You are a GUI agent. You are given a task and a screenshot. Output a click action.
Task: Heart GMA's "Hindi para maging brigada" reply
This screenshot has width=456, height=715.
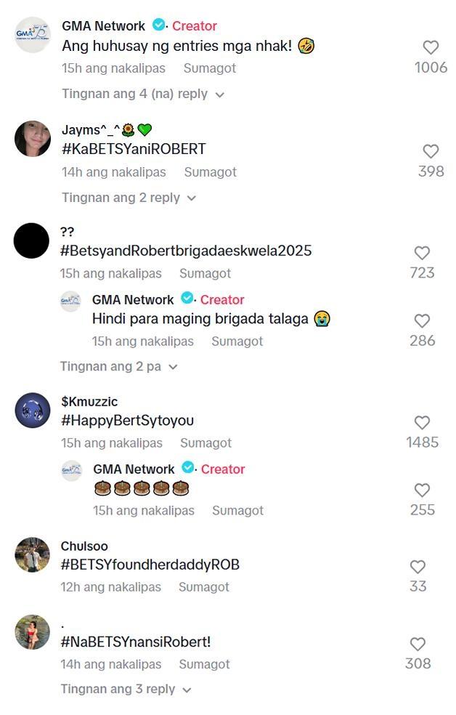coord(422,320)
